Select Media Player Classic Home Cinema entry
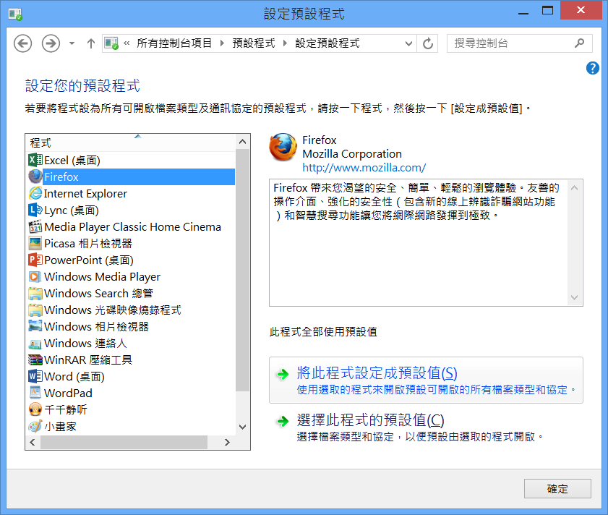 (131, 226)
